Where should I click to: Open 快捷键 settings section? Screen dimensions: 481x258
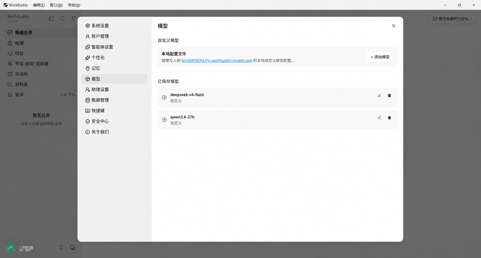tap(114, 111)
